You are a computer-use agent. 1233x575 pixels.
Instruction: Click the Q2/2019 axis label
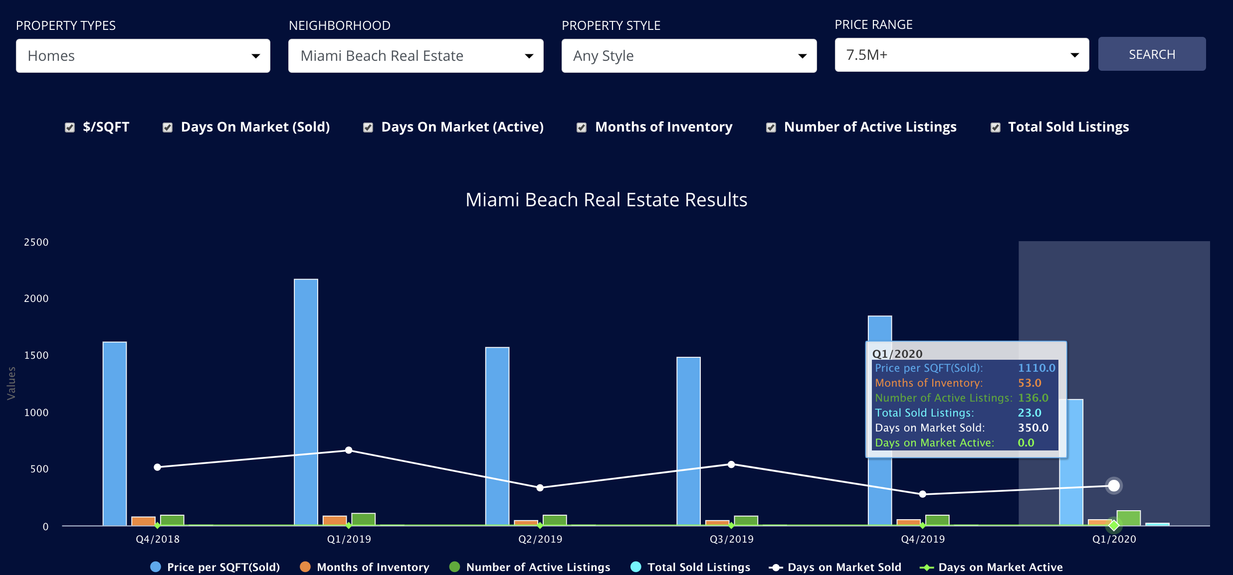tap(540, 539)
